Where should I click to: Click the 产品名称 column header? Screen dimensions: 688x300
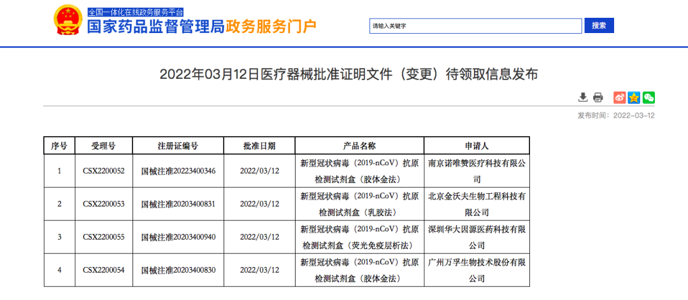pos(359,146)
